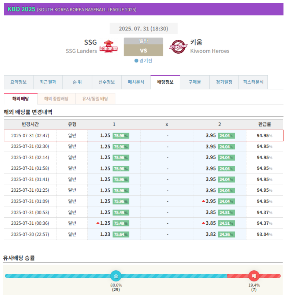Click 75.96% badge in 02:47 row

tap(121, 136)
